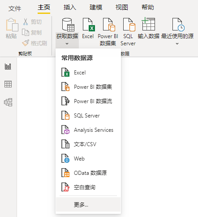The image size is (198, 217).
Task: Switch to the 插入 ribbon tab
Action: point(70,7)
